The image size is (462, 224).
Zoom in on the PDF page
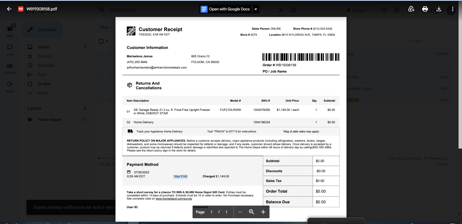pos(263,212)
